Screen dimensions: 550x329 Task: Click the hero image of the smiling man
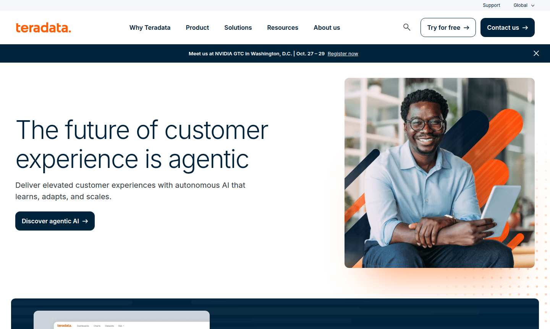pyautogui.click(x=440, y=173)
